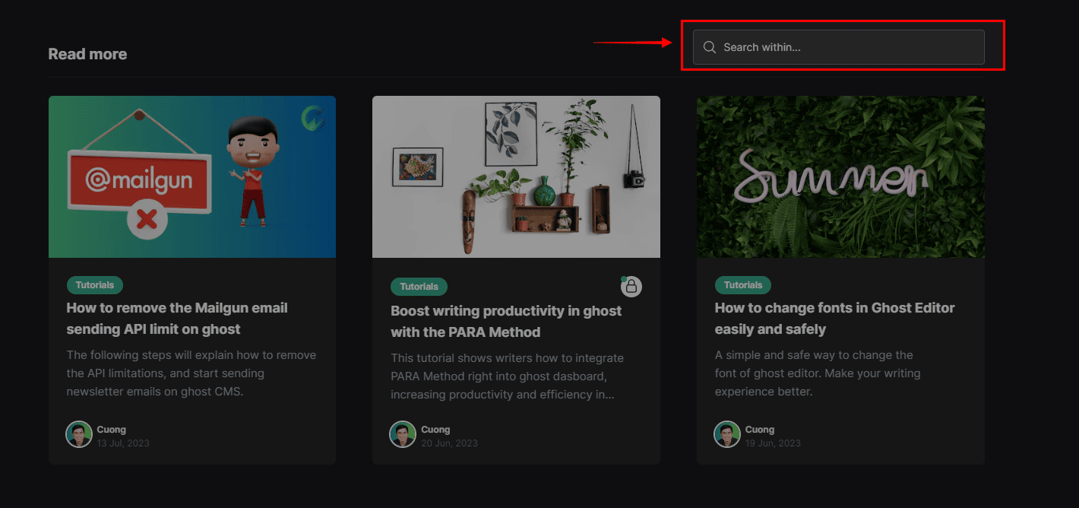
Task: Open author Cuong's name on the Mailgun post
Action: (112, 430)
